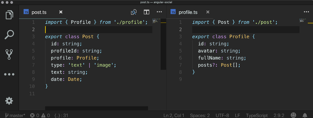Open the Manage gear icon
Image resolution: width=313 pixels, height=118 pixels.
9,101
